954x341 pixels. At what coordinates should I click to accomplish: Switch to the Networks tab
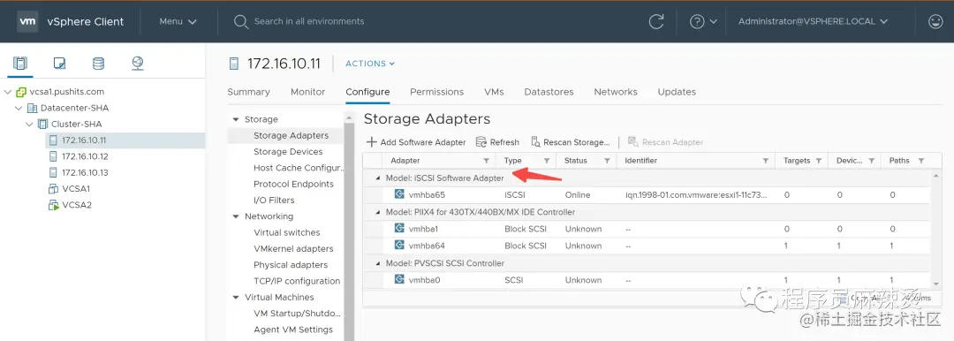(x=616, y=92)
